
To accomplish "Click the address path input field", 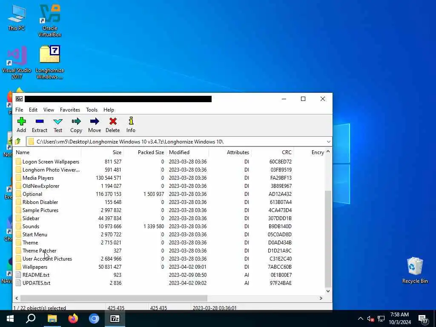I will coord(179,142).
